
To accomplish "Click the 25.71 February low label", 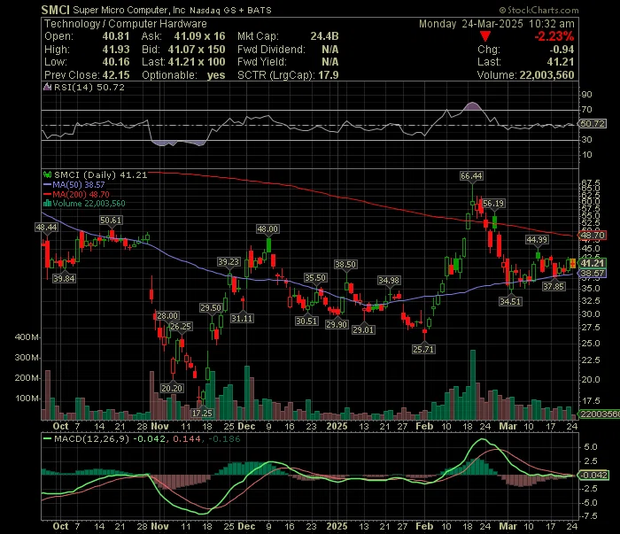I will pyautogui.click(x=423, y=350).
